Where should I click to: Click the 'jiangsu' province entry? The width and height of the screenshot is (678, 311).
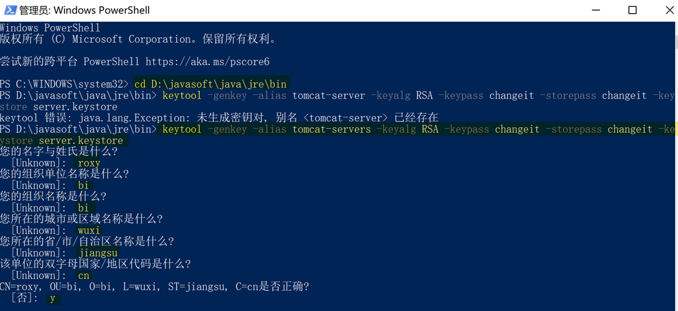pyautogui.click(x=98, y=253)
